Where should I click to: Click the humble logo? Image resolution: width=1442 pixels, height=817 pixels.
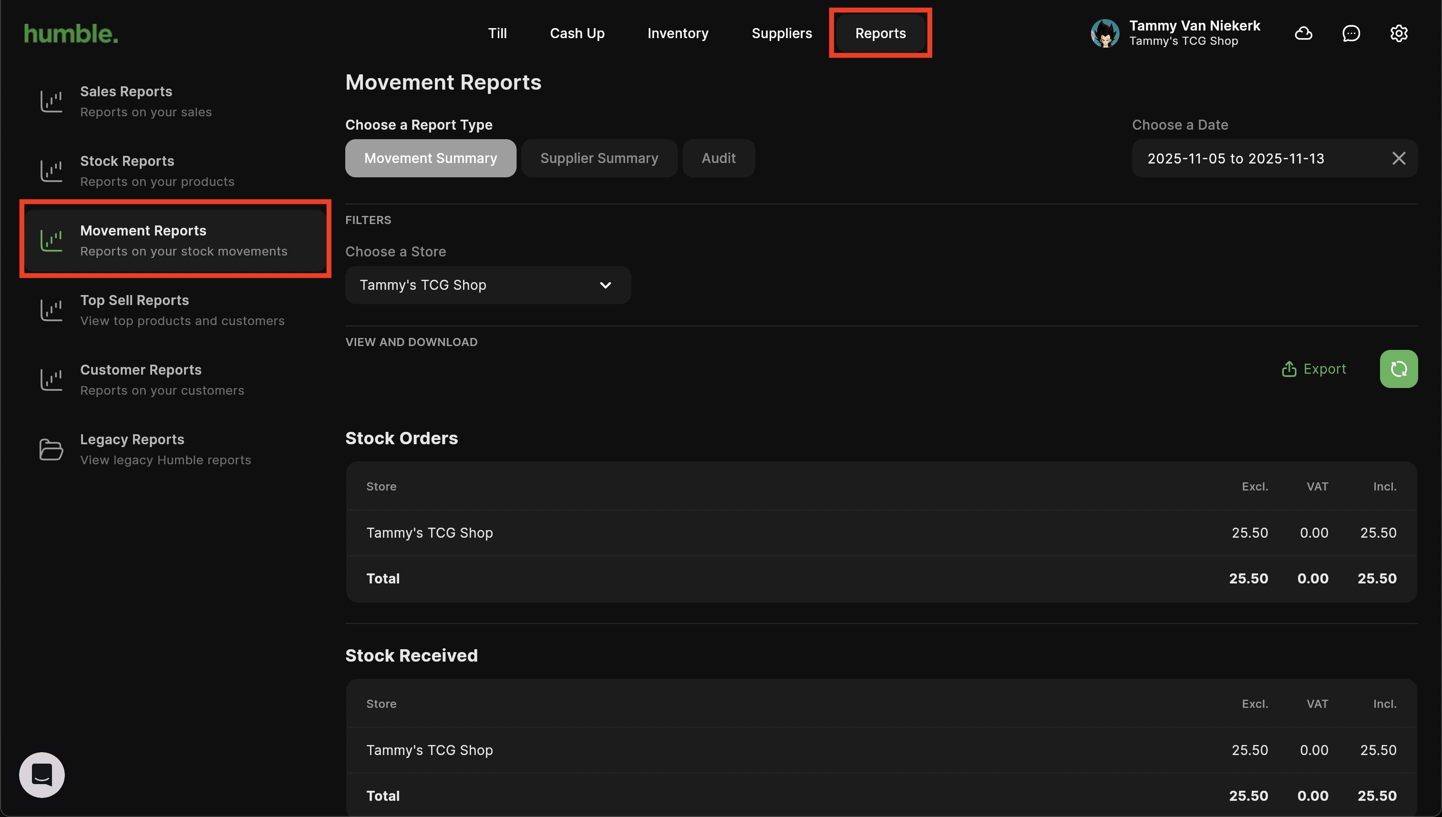pos(71,34)
